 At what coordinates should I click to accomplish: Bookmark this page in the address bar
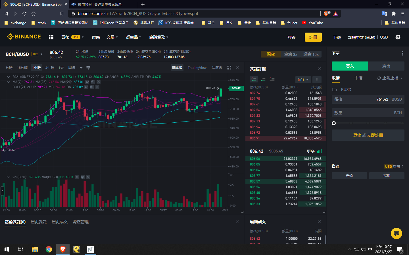(62, 14)
